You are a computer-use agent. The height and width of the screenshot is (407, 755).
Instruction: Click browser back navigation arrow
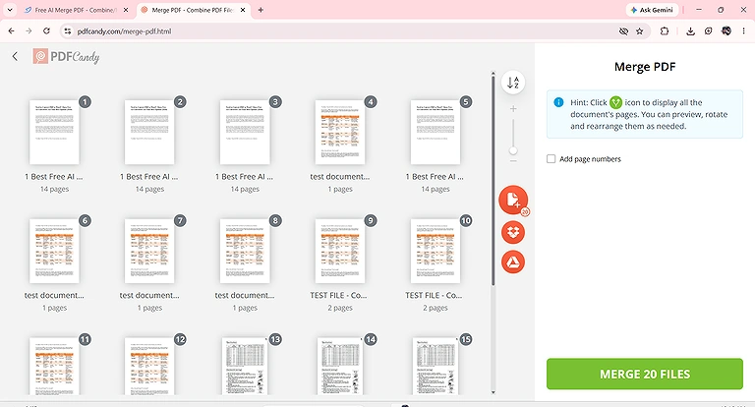point(12,31)
